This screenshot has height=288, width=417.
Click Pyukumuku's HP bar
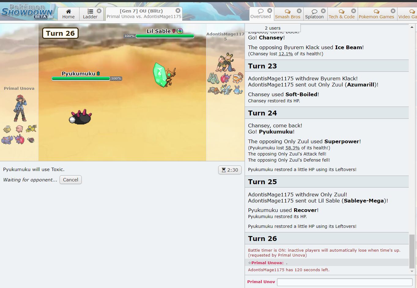coord(81,78)
